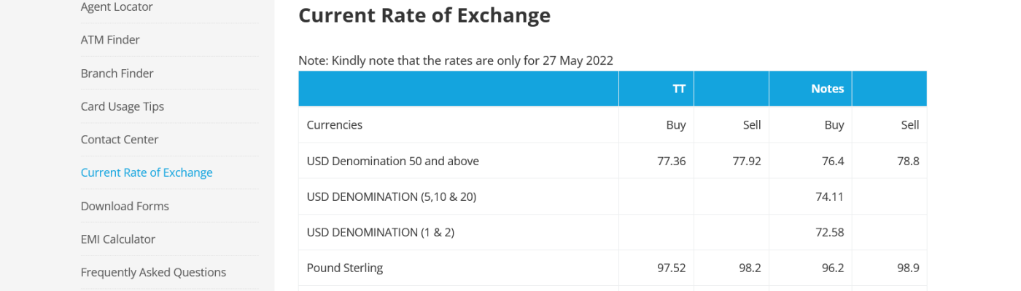Click Current Rate of Exchange sidebar item
The height and width of the screenshot is (291, 1021).
tap(147, 172)
